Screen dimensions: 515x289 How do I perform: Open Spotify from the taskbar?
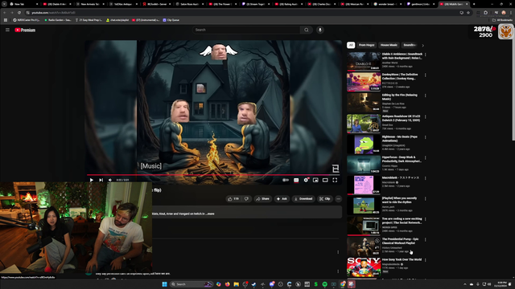324,284
